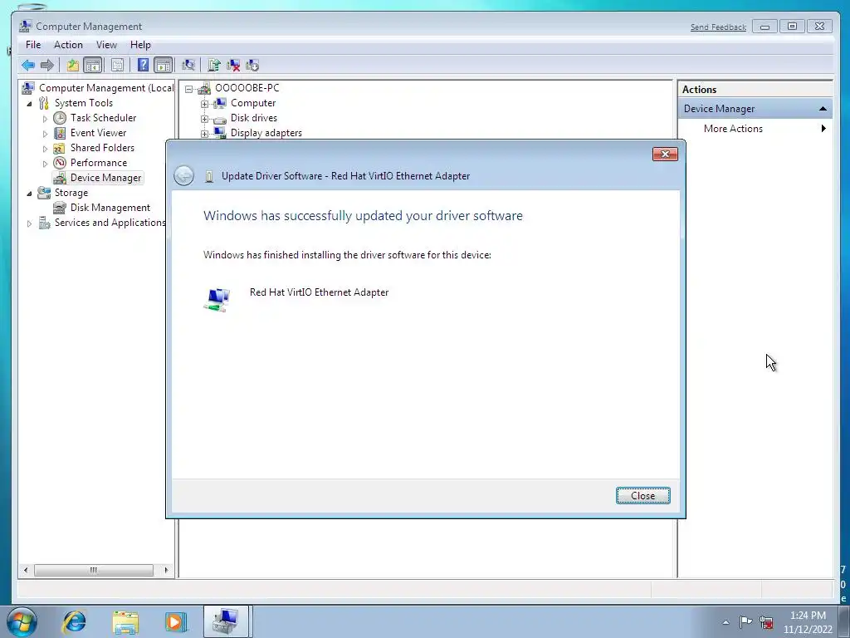This screenshot has width=850, height=638.
Task: Close the Update Driver dialog with red X
Action: coord(665,154)
